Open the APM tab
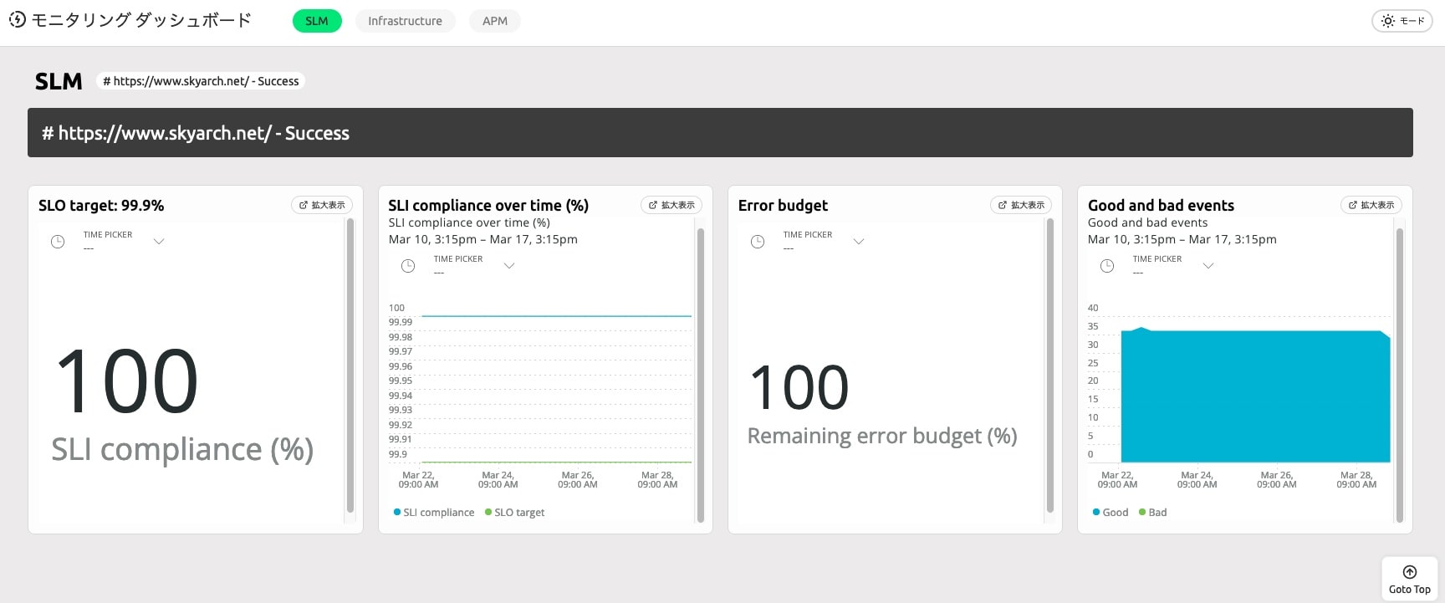The height and width of the screenshot is (603, 1445). (x=495, y=21)
